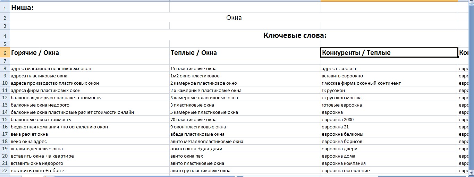Select the cell containing only 'евроокна'
The height and width of the screenshot is (177, 474).
pos(389,112)
